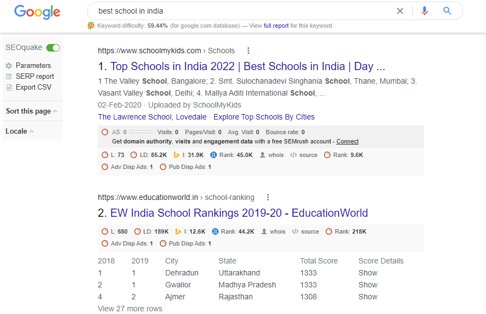Click LD: 189K parameter
This screenshot has width=486, height=314.
pos(155,231)
